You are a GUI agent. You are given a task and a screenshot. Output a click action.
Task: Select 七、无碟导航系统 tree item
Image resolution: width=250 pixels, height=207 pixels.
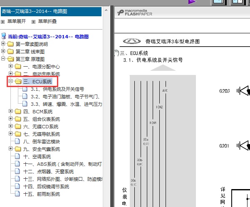[42, 134]
